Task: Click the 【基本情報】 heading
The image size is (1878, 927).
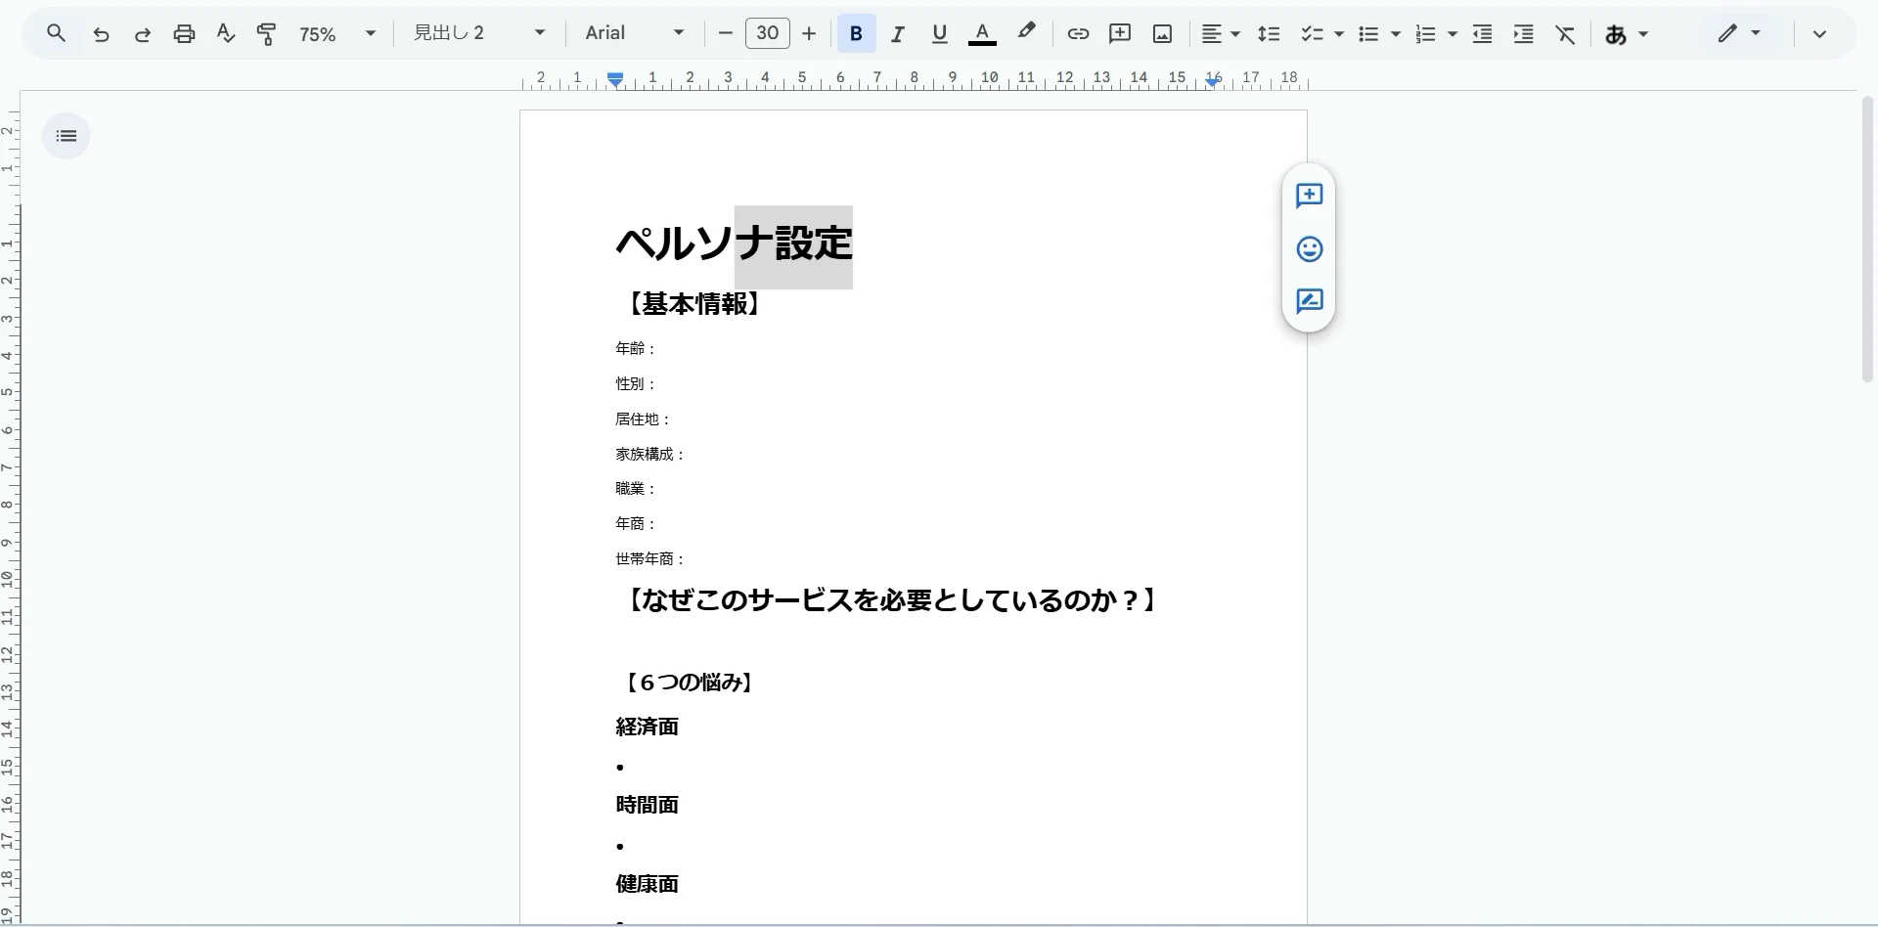Action: point(693,304)
